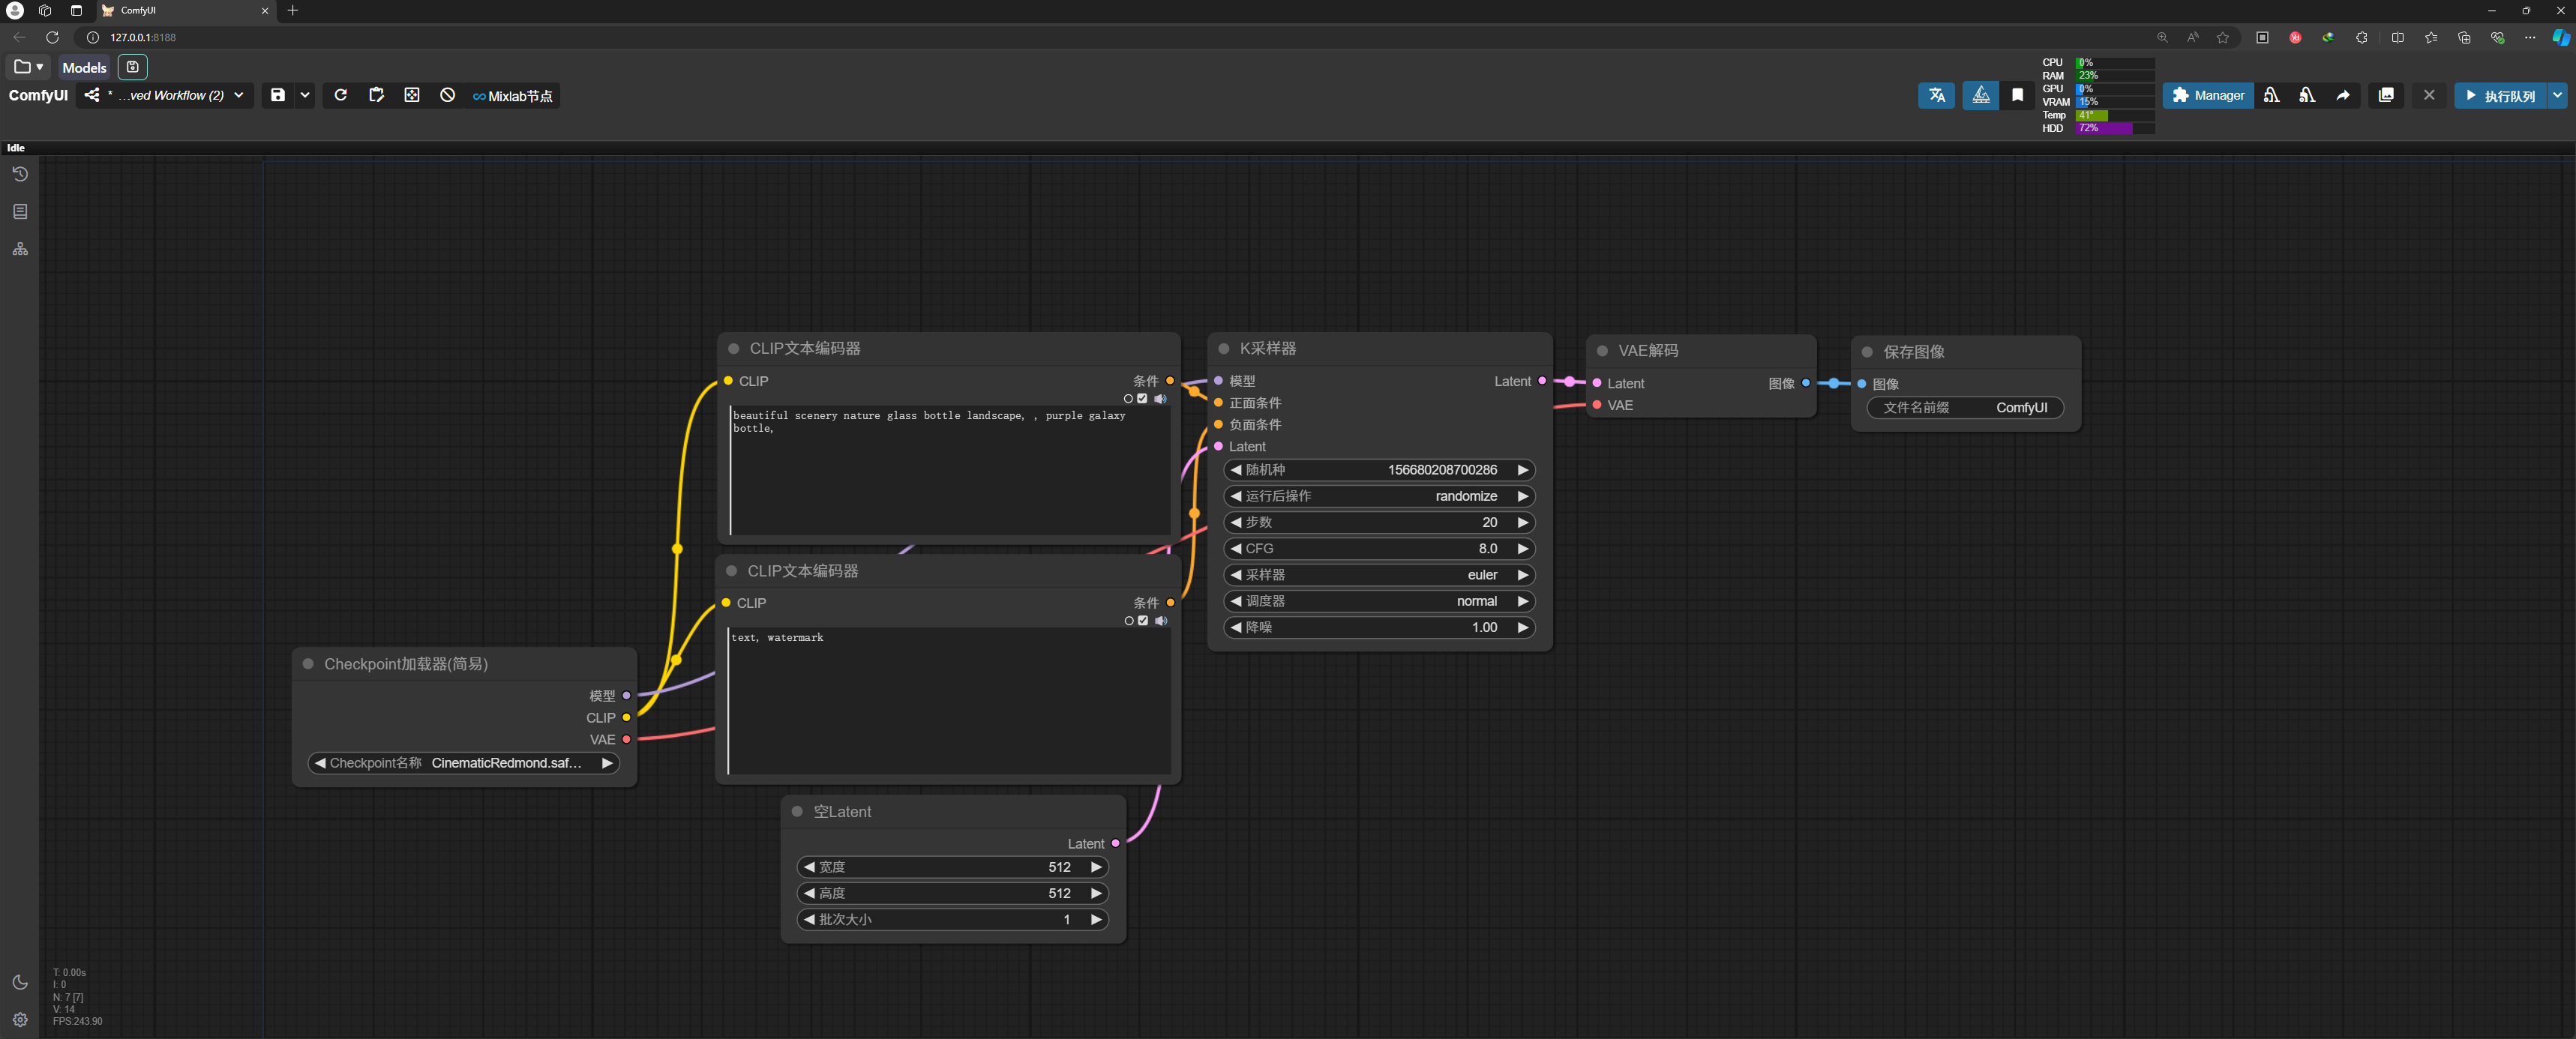This screenshot has height=1039, width=2576.
Task: Open the queue history sidebar icon
Action: (20, 174)
